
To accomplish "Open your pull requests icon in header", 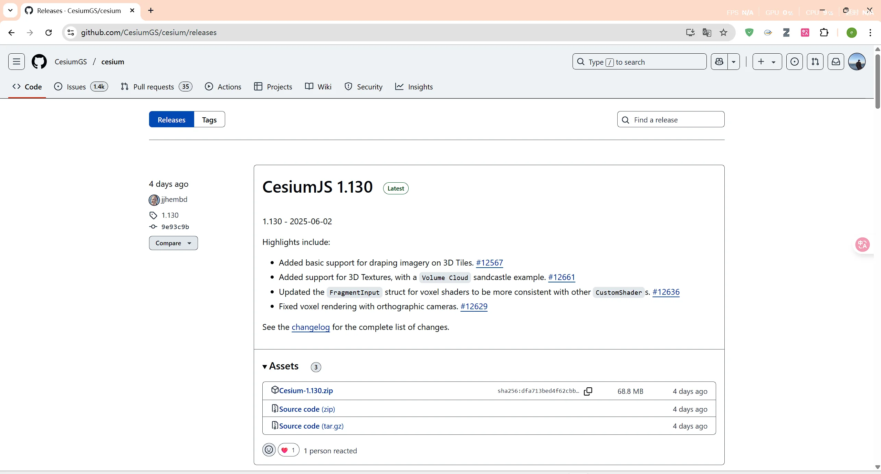I will (815, 62).
